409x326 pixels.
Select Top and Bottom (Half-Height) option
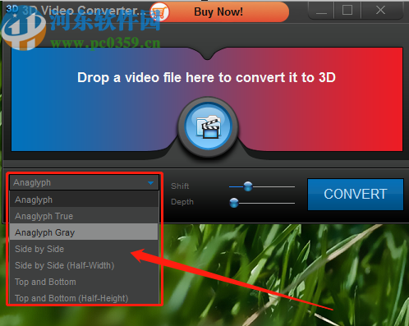coord(84,298)
